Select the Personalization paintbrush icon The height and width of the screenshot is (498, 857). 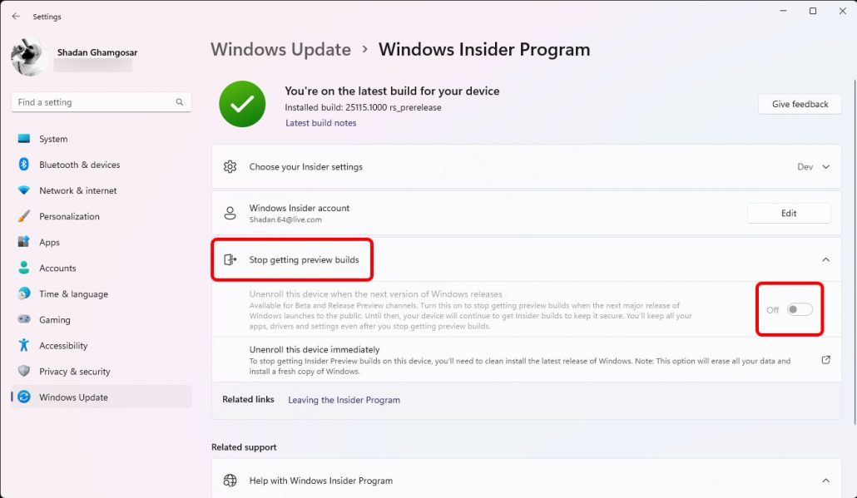click(x=23, y=216)
